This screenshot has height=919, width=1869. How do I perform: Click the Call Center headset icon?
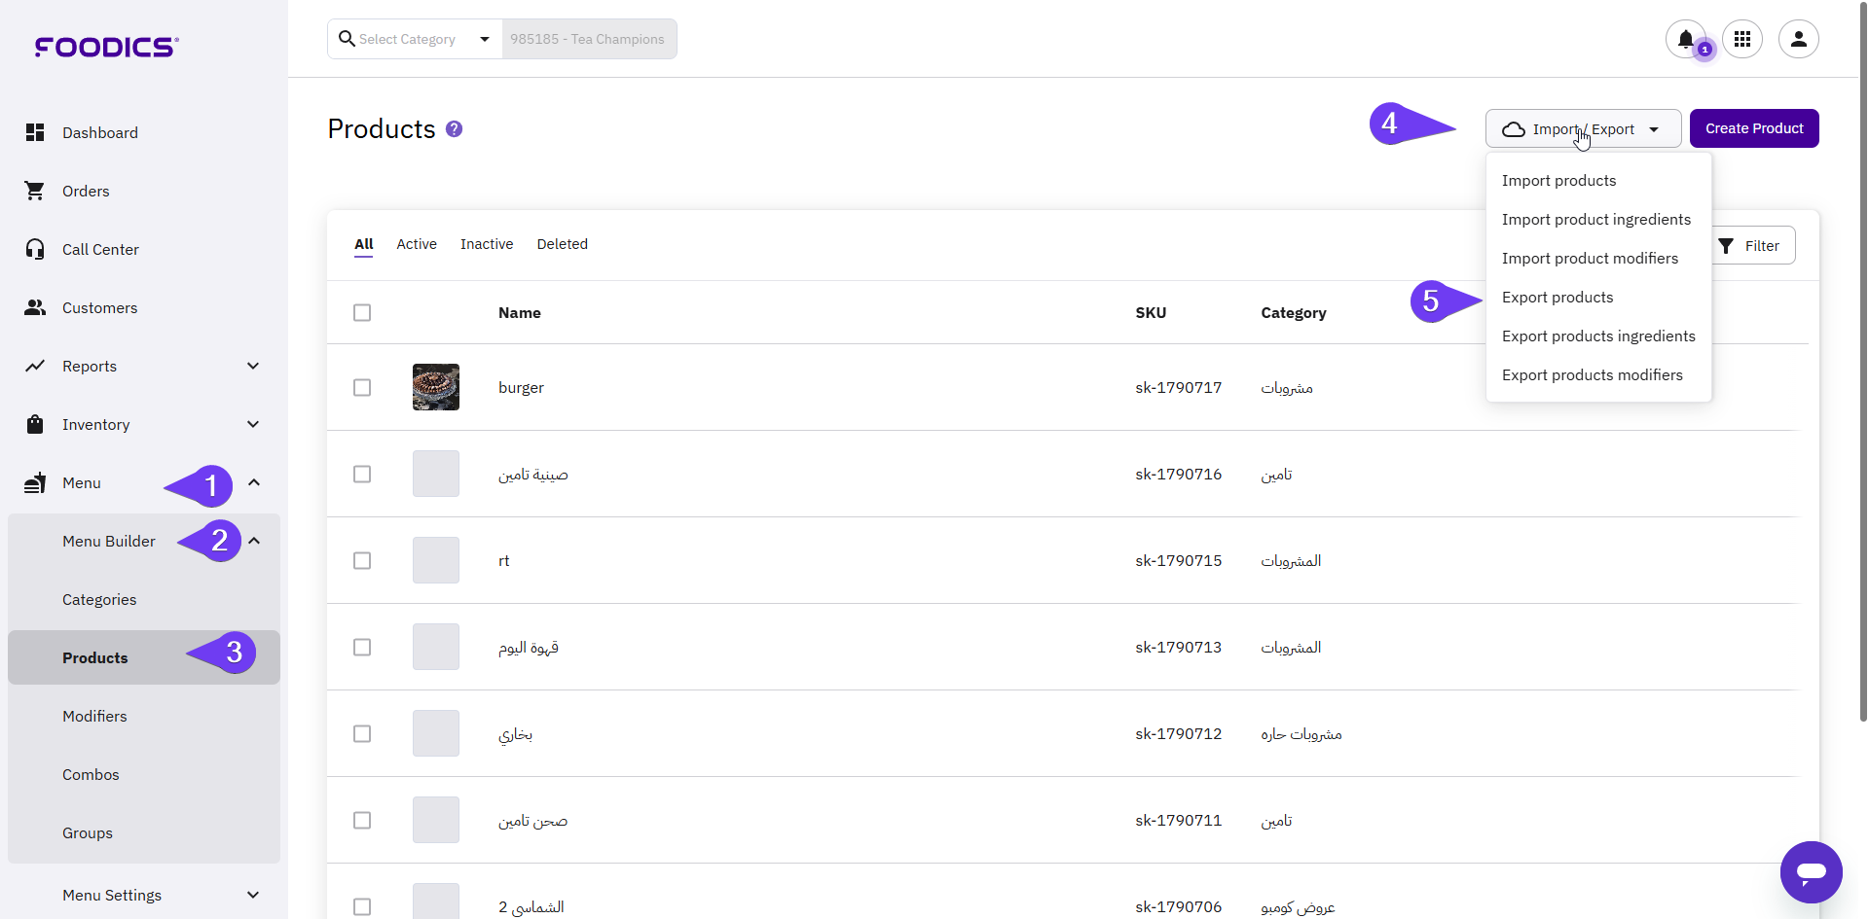[35, 249]
